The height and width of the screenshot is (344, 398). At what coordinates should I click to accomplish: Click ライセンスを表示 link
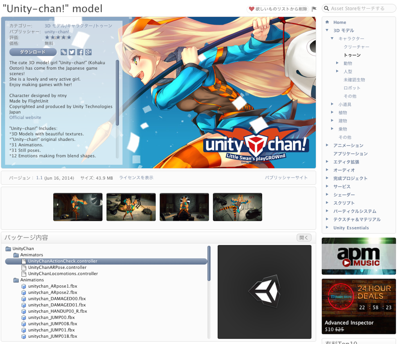tap(136, 178)
